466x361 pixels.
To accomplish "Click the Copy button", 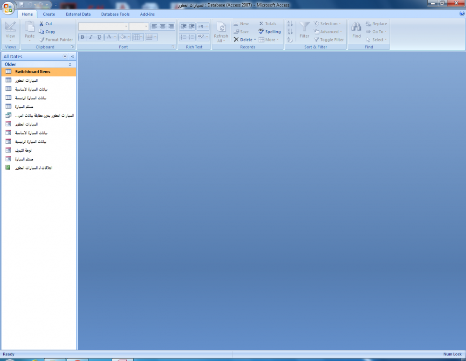I will 47,32.
